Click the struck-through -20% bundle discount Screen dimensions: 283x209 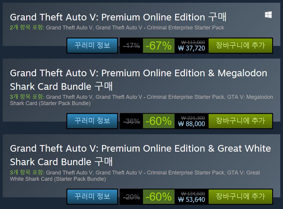click(132, 197)
